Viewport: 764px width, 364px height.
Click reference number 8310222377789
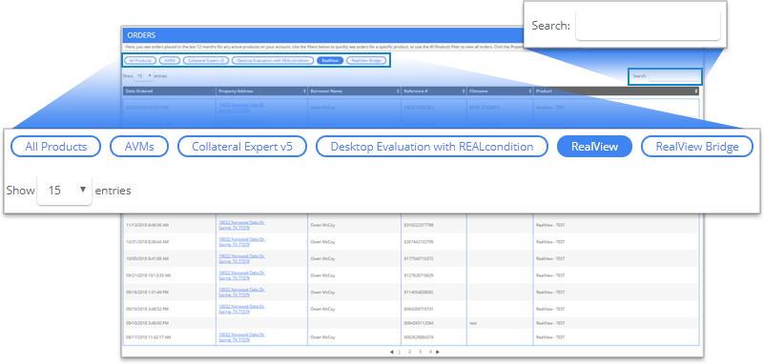click(x=418, y=225)
